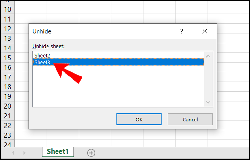Select Sheet2 in the unhide list
This screenshot has height=160, width=250.
pos(42,56)
